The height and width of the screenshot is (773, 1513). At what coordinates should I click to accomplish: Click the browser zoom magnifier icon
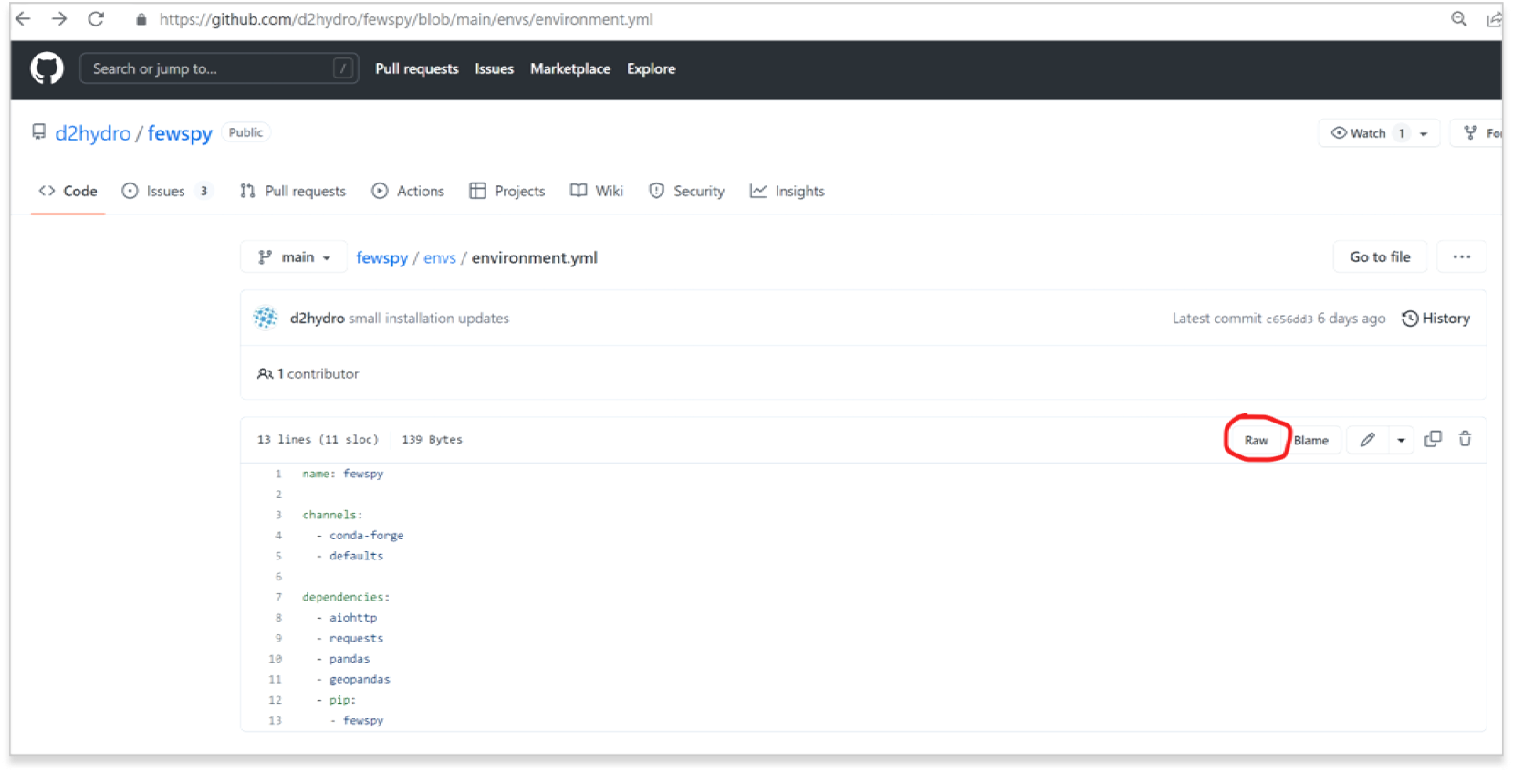click(x=1458, y=18)
